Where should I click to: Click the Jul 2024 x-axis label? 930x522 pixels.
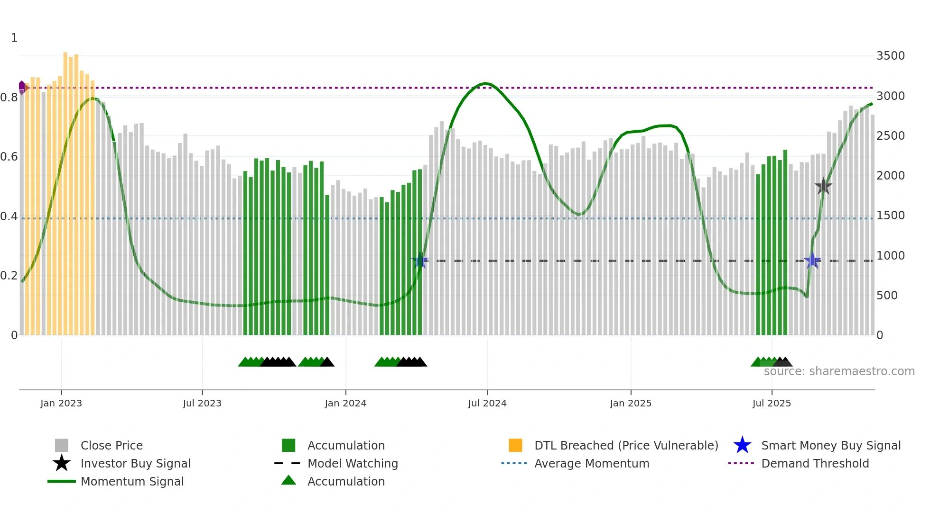click(x=487, y=403)
